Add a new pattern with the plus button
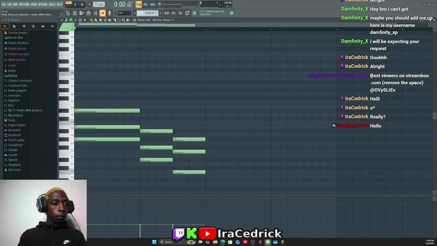Image resolution: width=437 pixels, height=246 pixels. click(x=160, y=13)
